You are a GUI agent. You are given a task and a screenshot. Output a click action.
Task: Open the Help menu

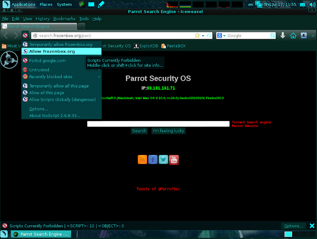click(x=97, y=19)
